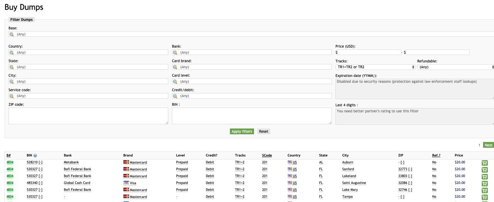494x202 pixels.
Task: Click ZIP 33803 in the Lakeland row
Action: click(403, 176)
